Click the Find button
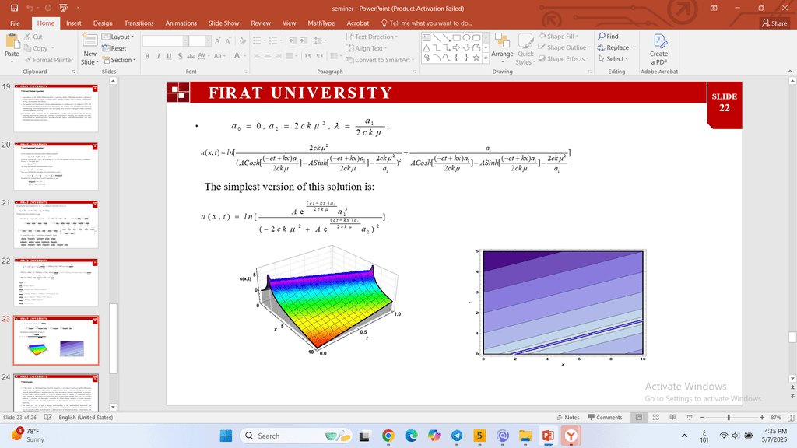The height and width of the screenshot is (448, 797). click(x=608, y=36)
